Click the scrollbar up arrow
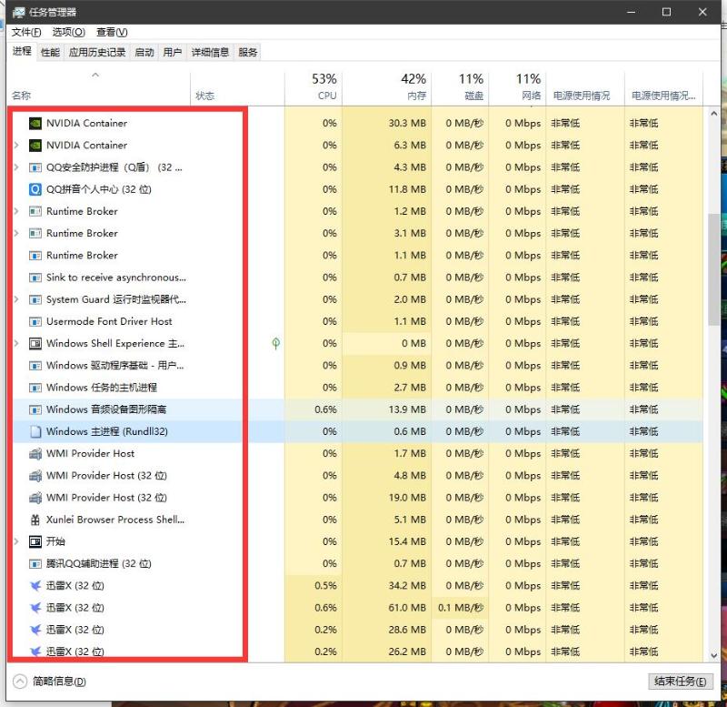Image resolution: width=727 pixels, height=707 pixels. pyautogui.click(x=714, y=114)
